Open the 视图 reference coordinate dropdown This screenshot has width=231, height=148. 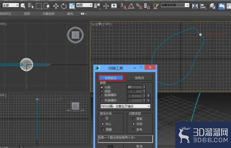(84, 5)
